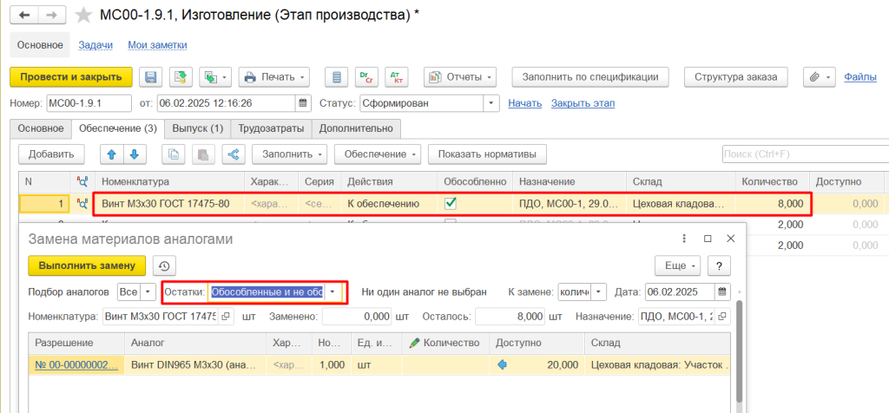This screenshot has height=413, width=889.
Task: Click the Номер input field
Action: [x=89, y=103]
